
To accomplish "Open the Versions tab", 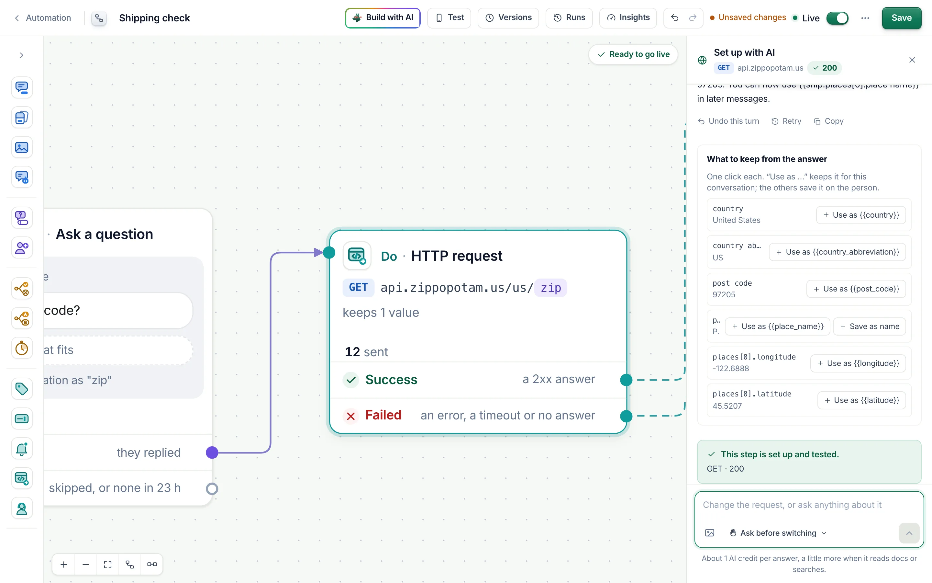I will 508,18.
